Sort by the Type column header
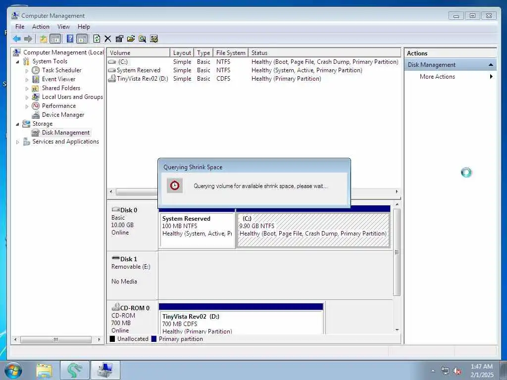 (x=203, y=52)
